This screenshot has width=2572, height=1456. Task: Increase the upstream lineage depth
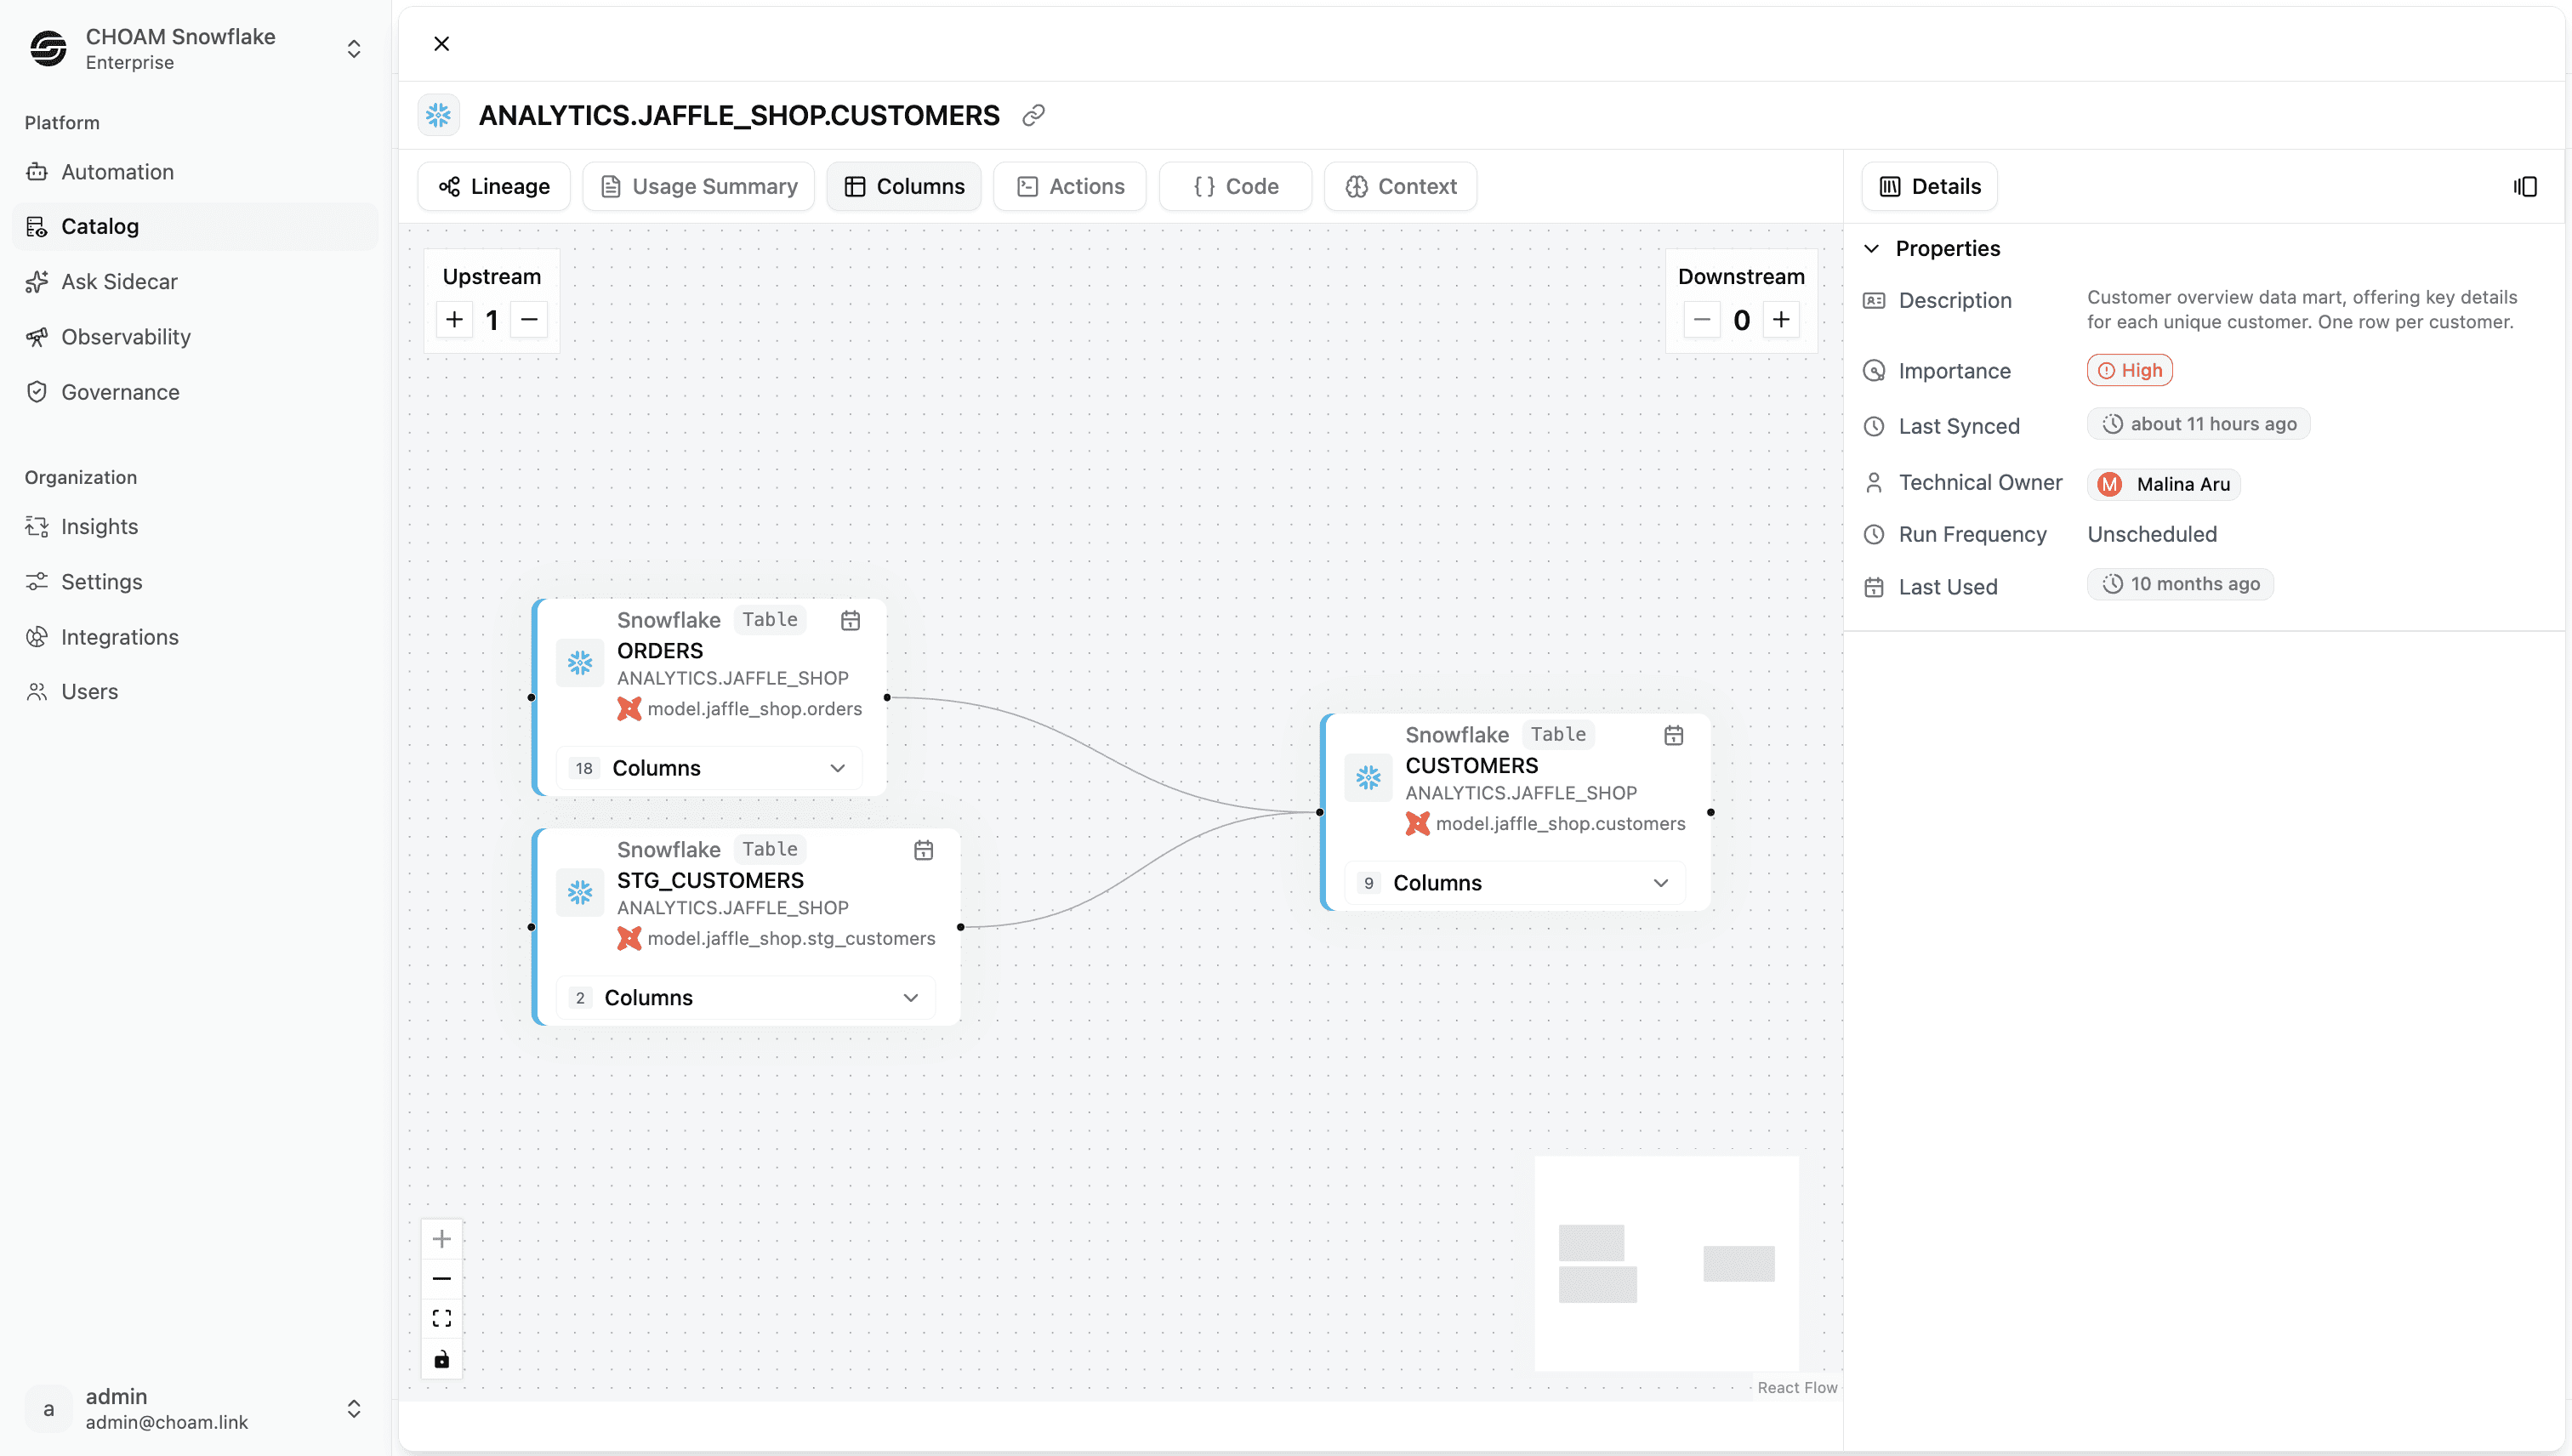[x=454, y=320]
